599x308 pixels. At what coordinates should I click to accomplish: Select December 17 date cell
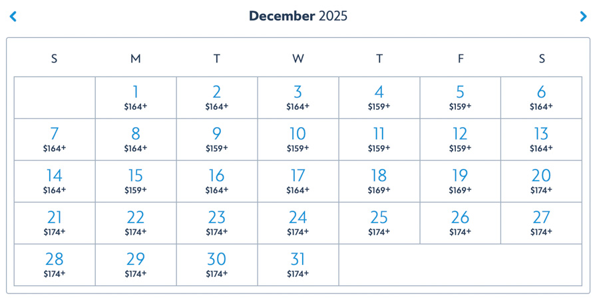(x=298, y=181)
